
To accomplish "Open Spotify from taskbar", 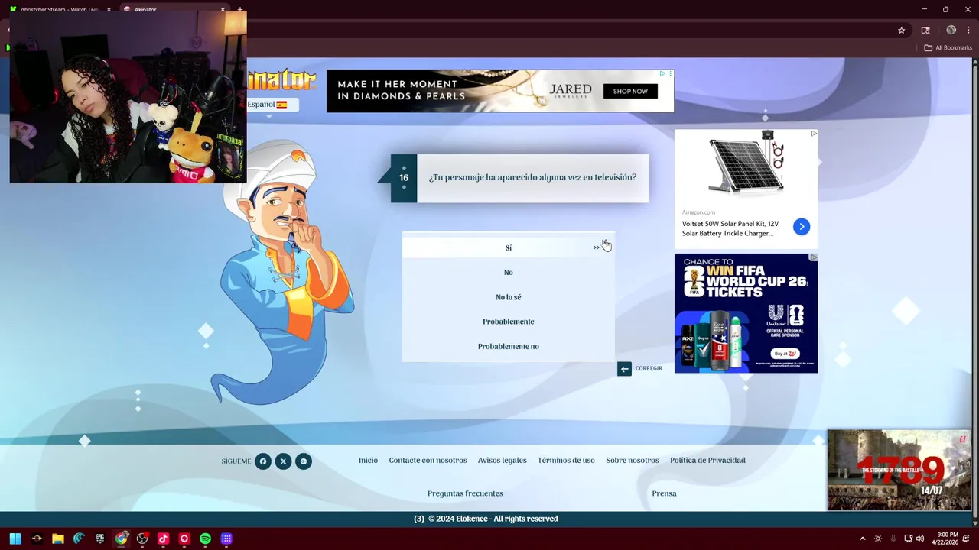I will pyautogui.click(x=205, y=539).
